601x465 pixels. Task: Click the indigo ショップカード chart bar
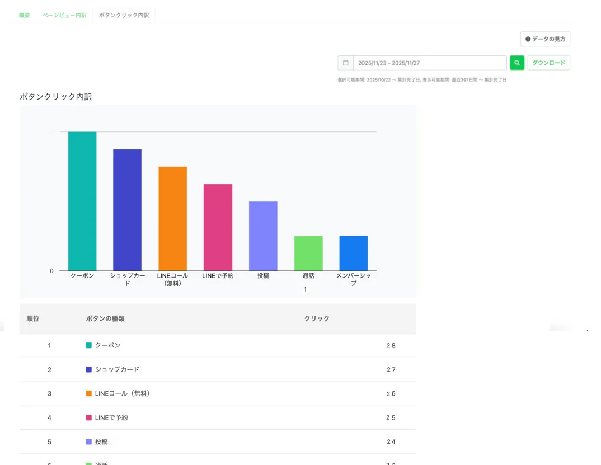(127, 210)
